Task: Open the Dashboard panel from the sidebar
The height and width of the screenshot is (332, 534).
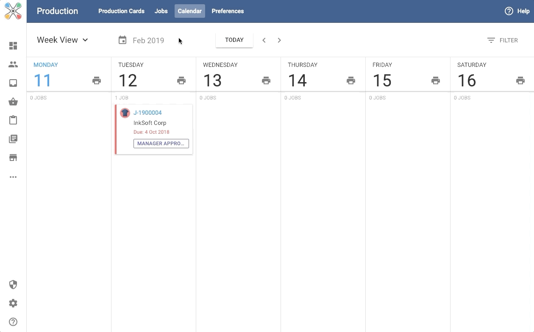Action: pyautogui.click(x=13, y=45)
